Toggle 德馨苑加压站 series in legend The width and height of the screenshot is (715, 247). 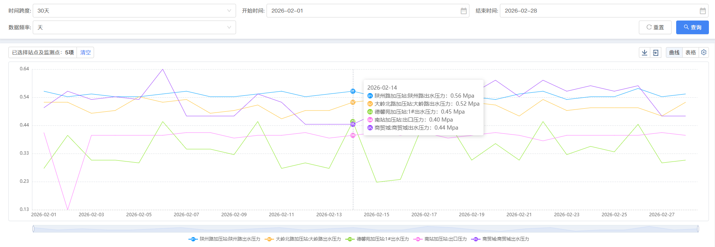point(377,239)
